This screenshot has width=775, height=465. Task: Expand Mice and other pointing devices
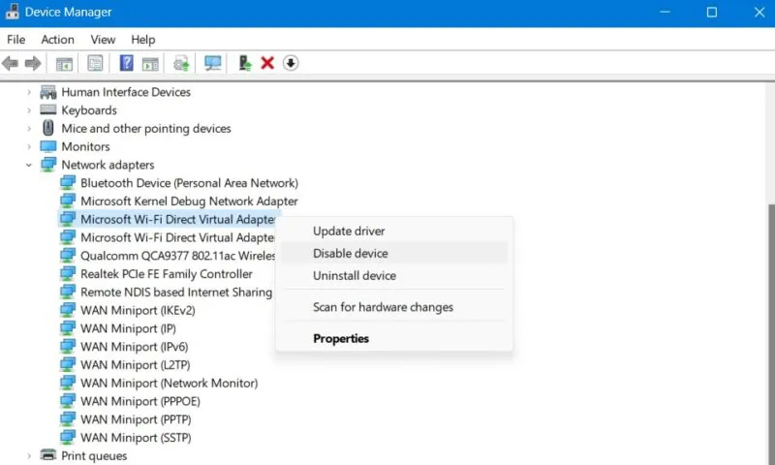(x=29, y=129)
